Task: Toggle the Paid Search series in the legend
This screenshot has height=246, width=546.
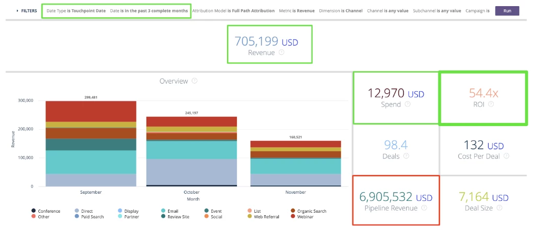Action: point(89,216)
